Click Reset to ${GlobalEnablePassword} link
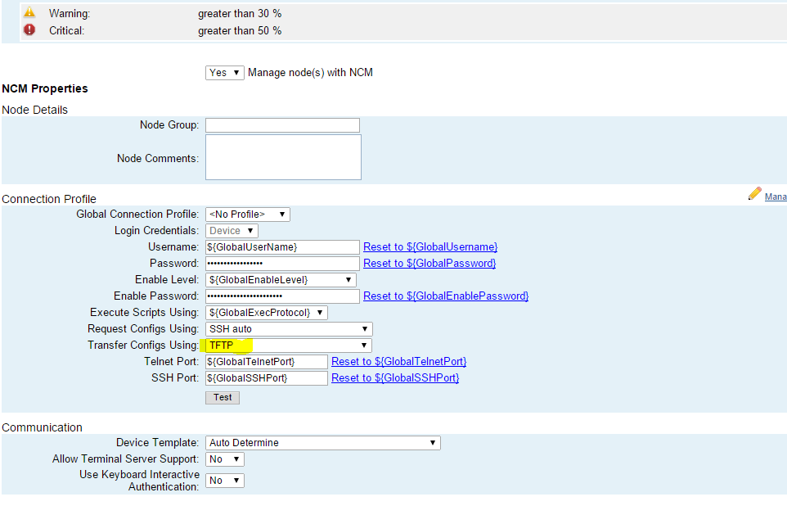787x515 pixels. point(446,296)
